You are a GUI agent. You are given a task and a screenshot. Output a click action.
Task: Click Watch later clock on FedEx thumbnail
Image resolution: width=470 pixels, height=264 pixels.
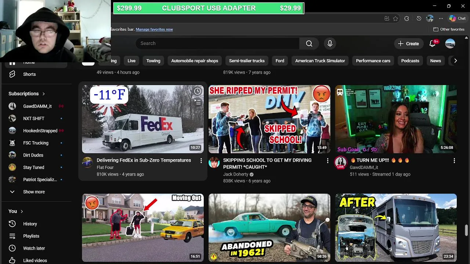[x=198, y=91]
